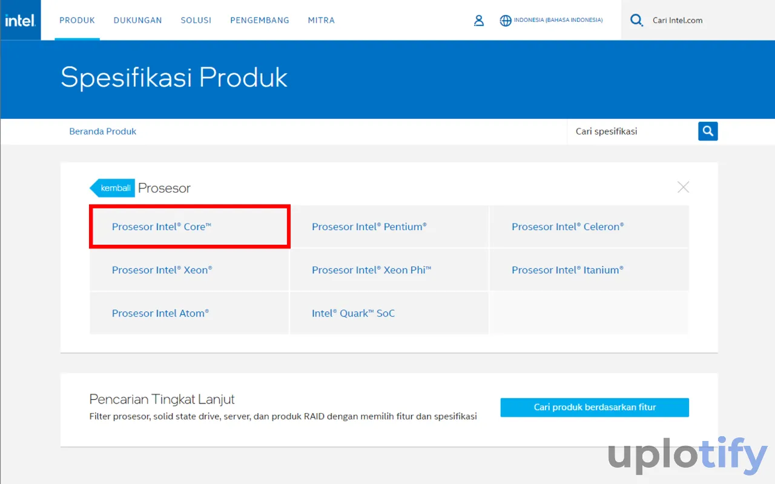775x484 pixels.
Task: Open the Beranda Produk link
Action: pyautogui.click(x=103, y=131)
